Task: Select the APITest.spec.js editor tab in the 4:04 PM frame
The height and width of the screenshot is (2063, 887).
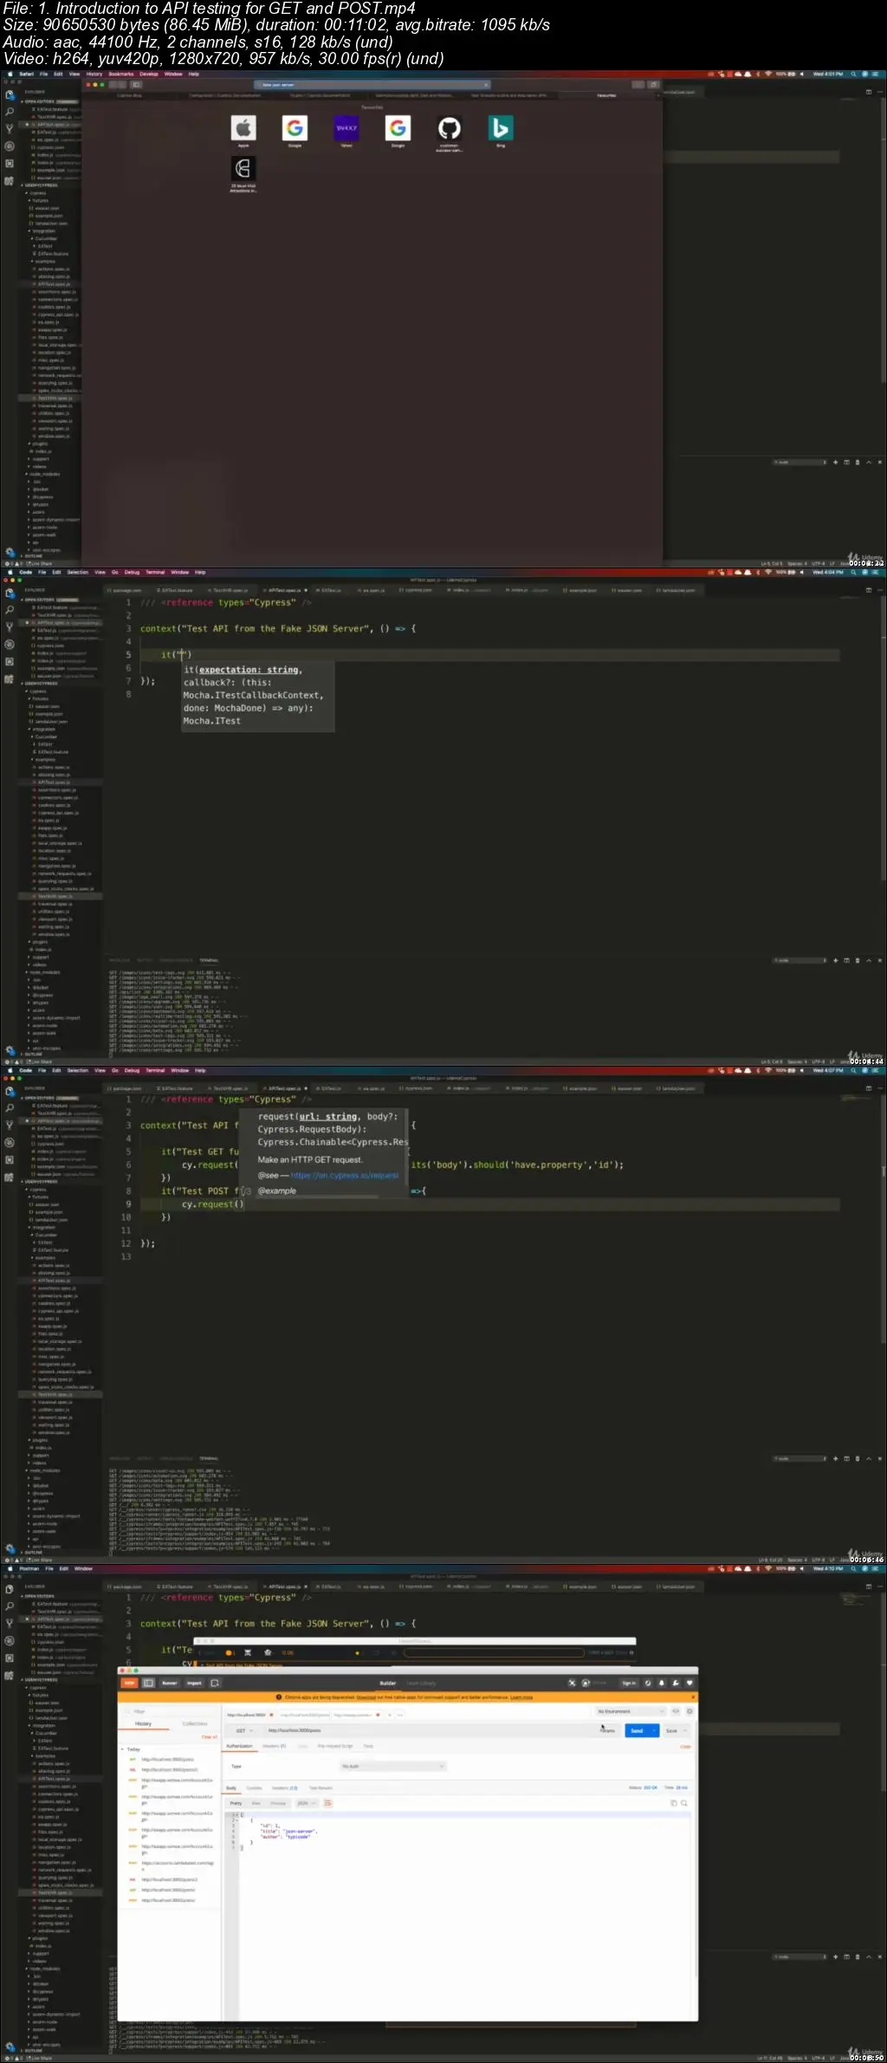Action: point(284,590)
